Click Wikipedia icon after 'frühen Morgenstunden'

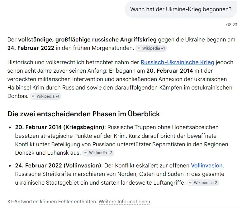click(x=139, y=48)
